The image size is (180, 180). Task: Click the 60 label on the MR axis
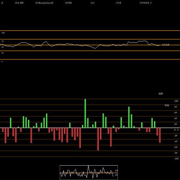click(x=176, y=113)
